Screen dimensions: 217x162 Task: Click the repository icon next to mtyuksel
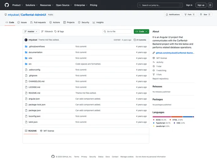6,15
